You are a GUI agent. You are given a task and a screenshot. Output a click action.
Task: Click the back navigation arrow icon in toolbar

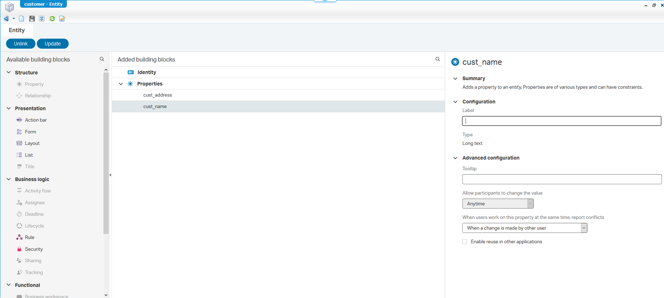click(6, 19)
